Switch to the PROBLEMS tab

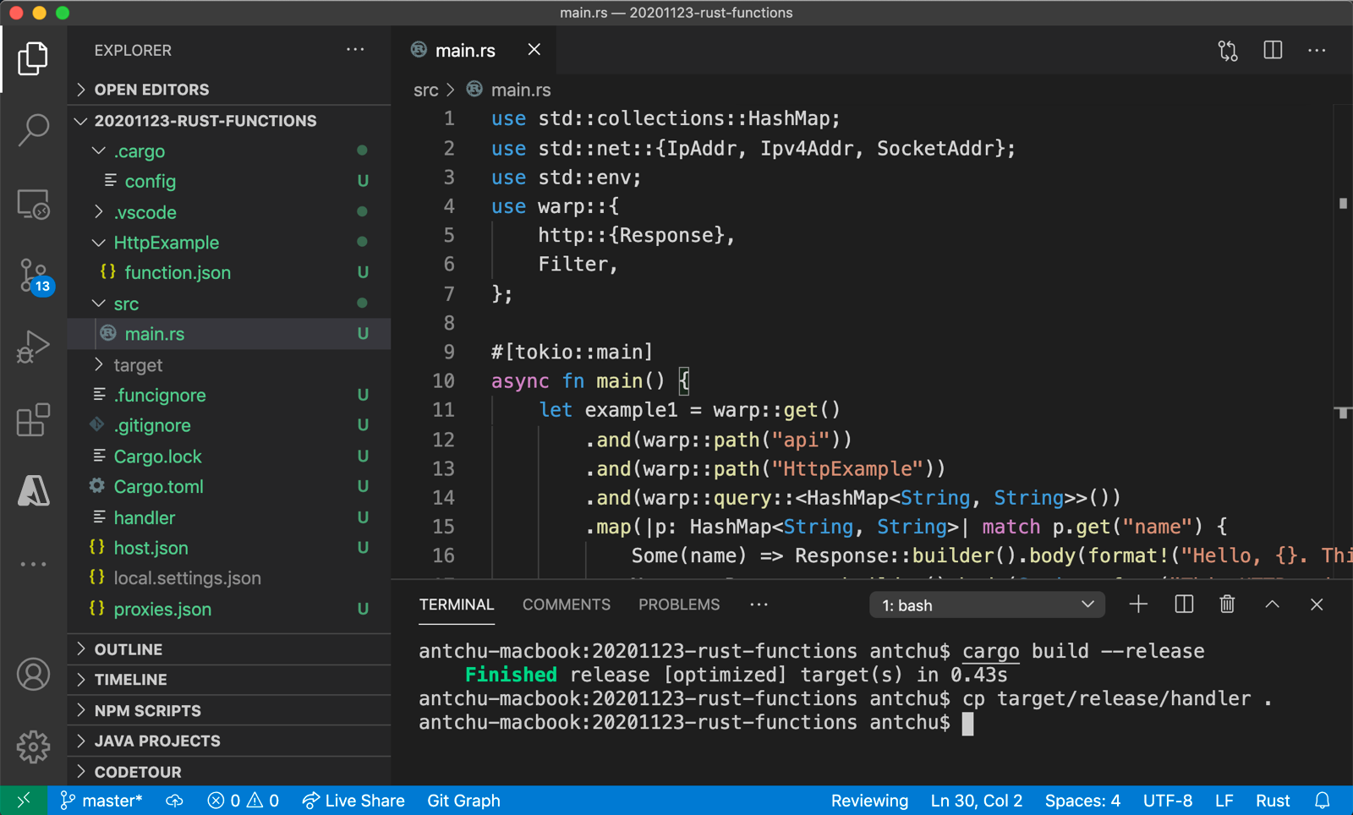pos(678,604)
